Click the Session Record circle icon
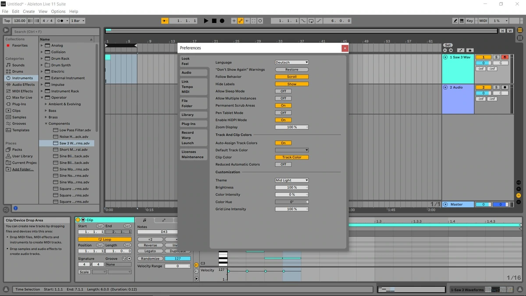Viewport: 526px width, 296px height. click(260, 21)
